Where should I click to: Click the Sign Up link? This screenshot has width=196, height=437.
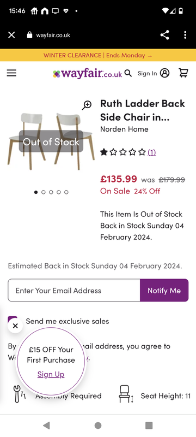click(x=51, y=374)
